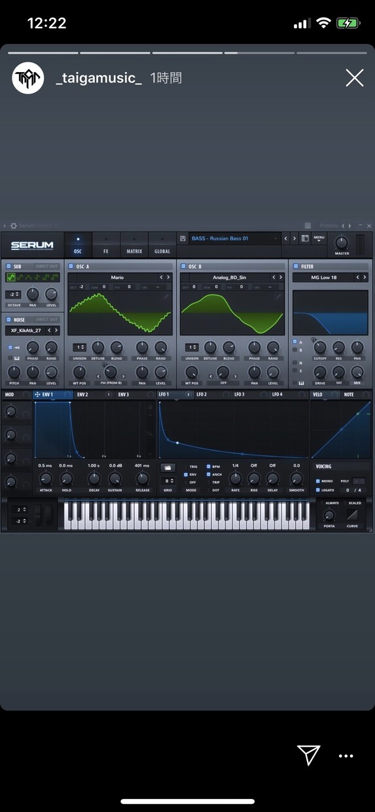This screenshot has width=375, height=812.
Task: Open the MG Low 18 filter type menu
Action: (323, 278)
